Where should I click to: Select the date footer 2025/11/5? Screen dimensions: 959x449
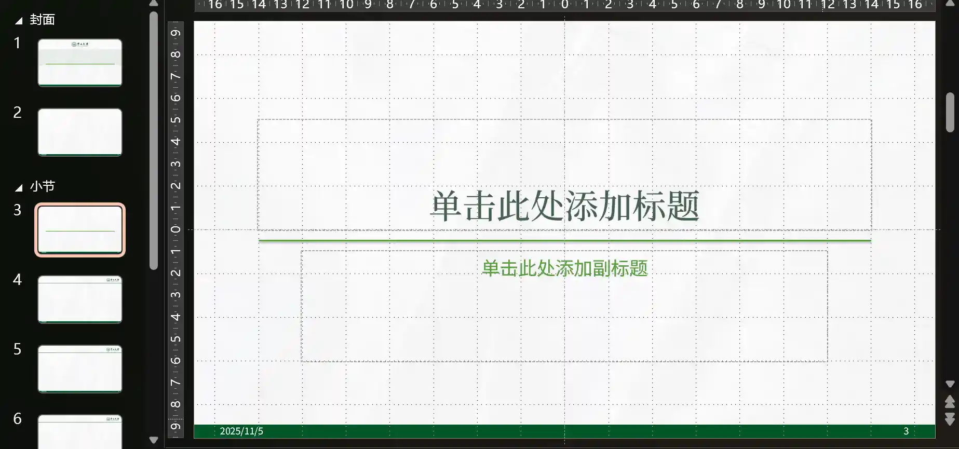(x=241, y=431)
